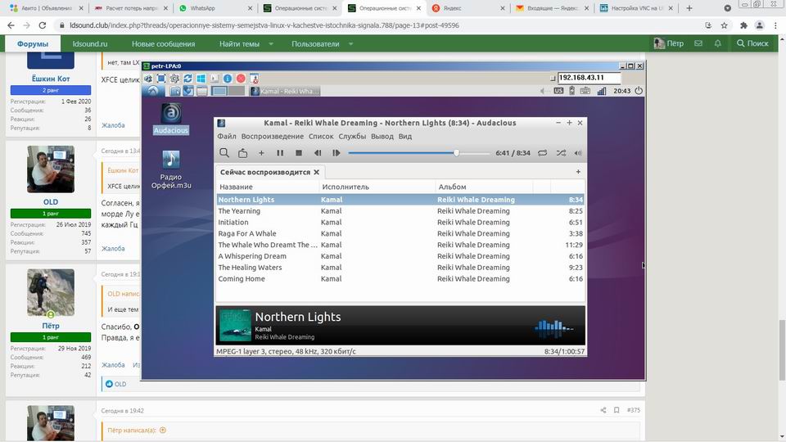Click VNC refresh screen icon
The image size is (786, 442).
pos(187,79)
